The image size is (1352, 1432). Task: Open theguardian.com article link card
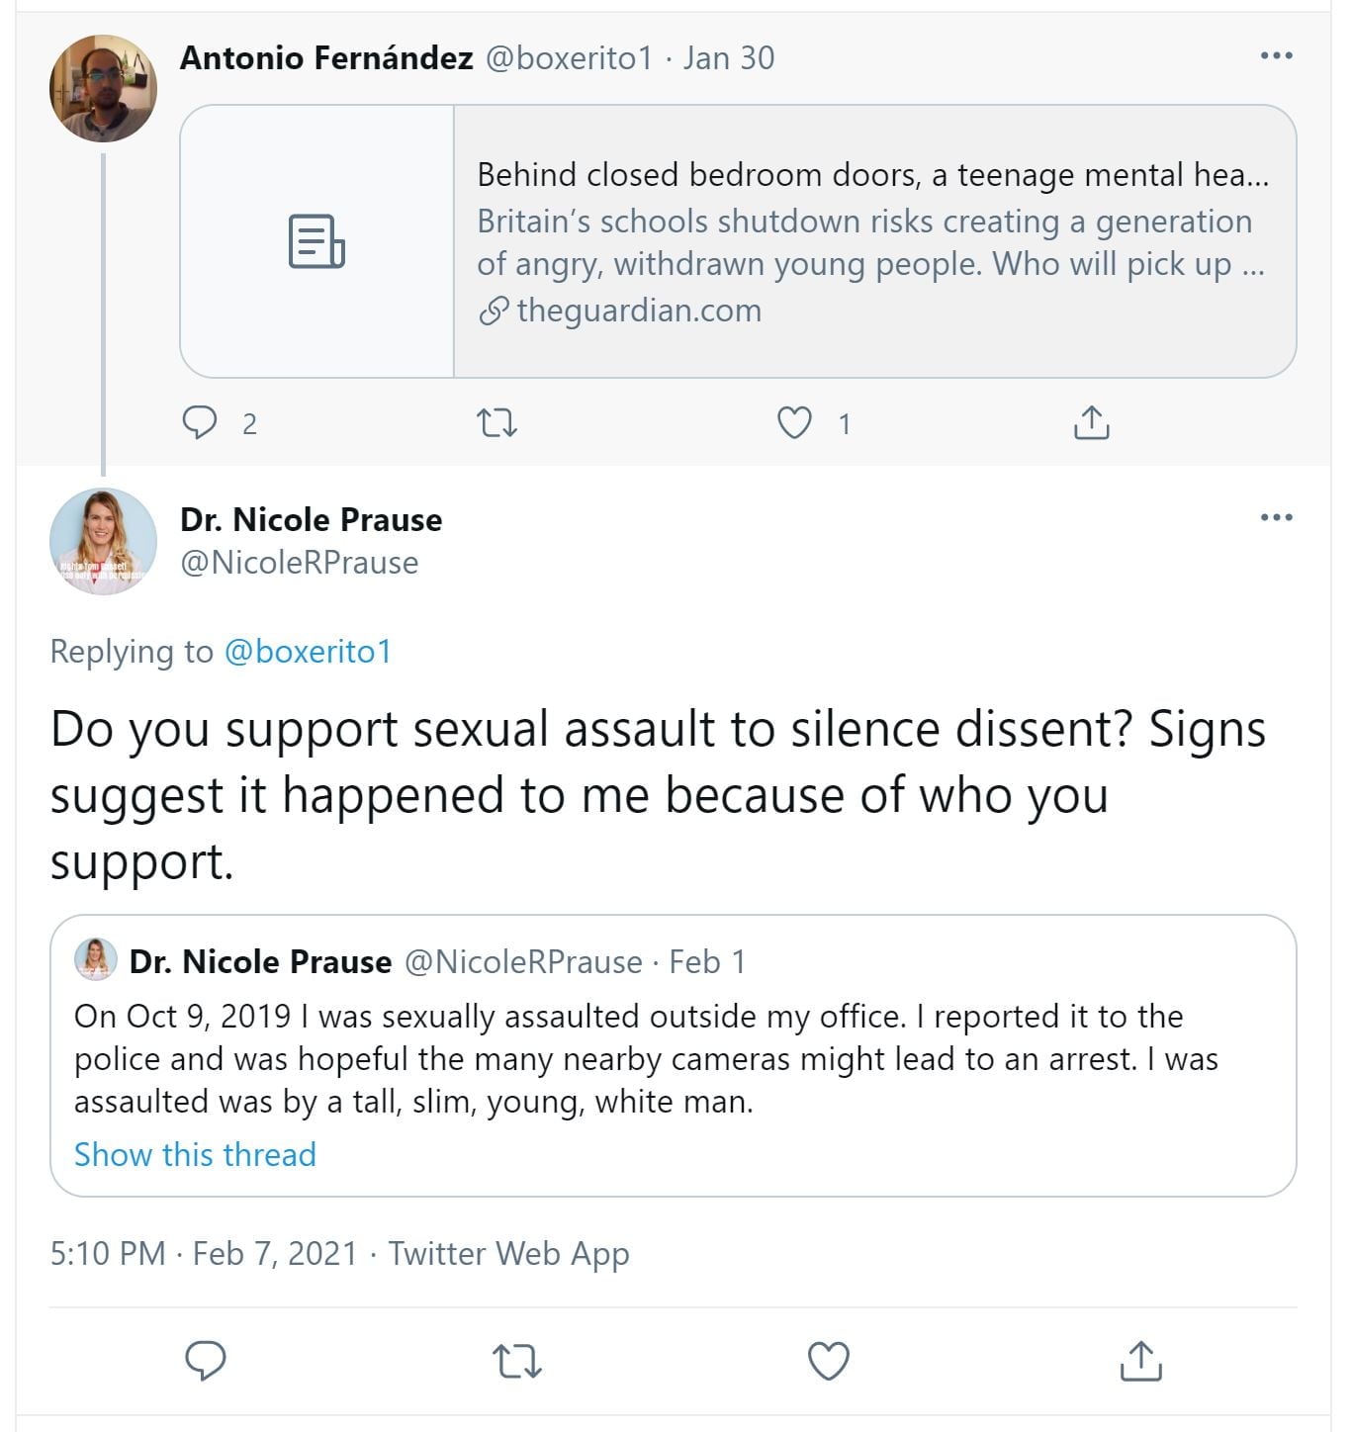[872, 242]
